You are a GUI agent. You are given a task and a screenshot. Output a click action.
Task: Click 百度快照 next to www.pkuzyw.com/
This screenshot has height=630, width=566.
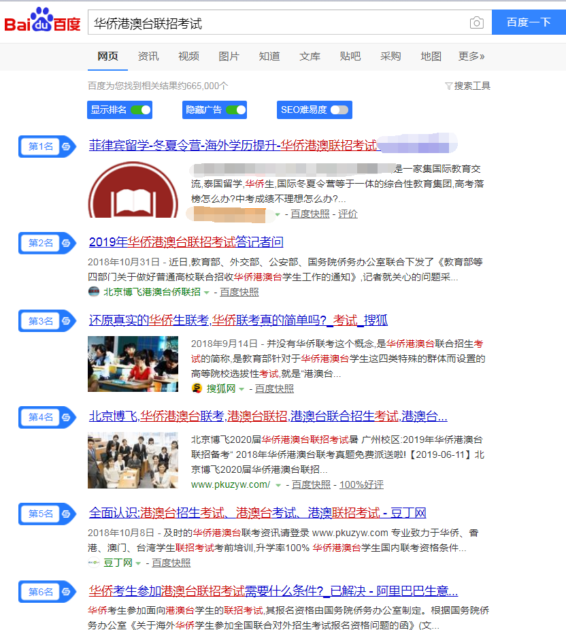coord(311,485)
